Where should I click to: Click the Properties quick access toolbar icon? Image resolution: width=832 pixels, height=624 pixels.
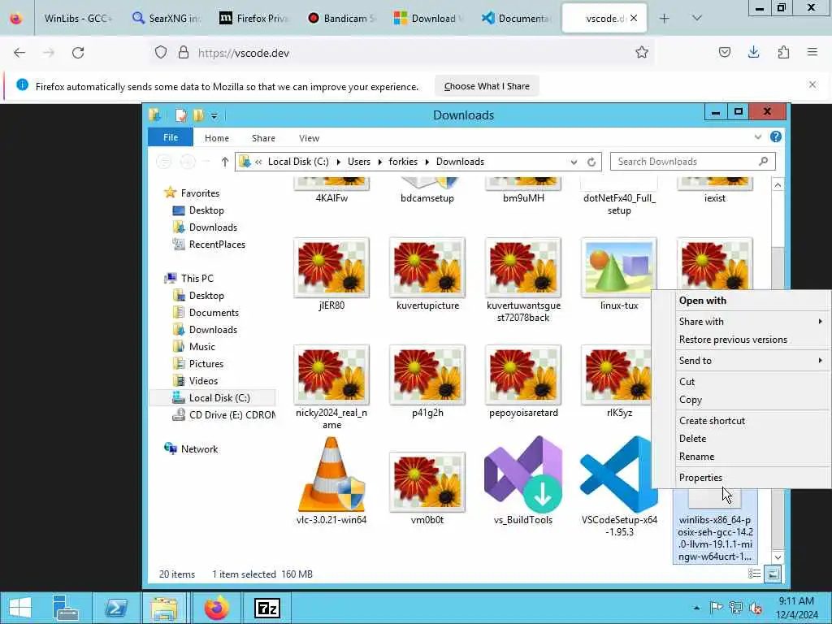pos(181,115)
